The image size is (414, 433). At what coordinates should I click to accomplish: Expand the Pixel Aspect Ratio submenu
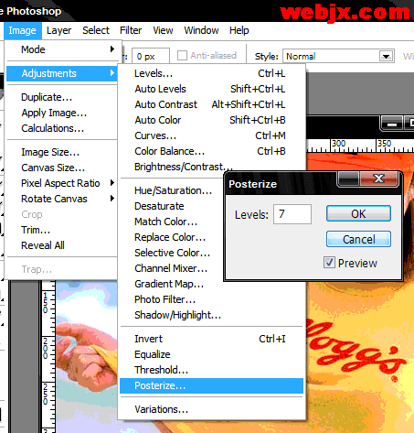coord(112,183)
